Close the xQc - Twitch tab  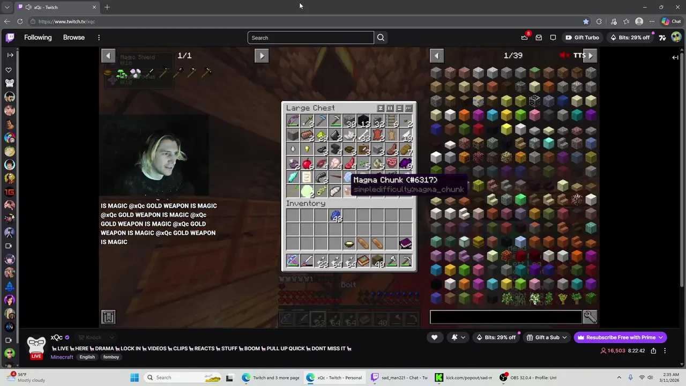[x=94, y=7]
